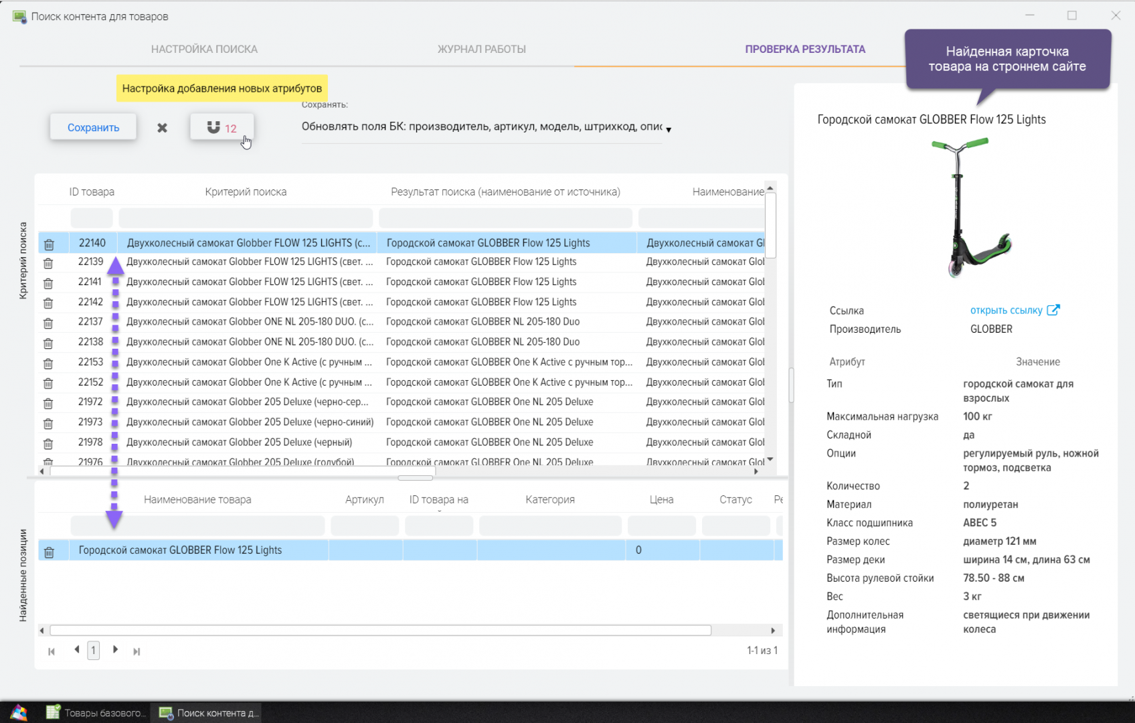This screenshot has height=723, width=1135.
Task: Click the magnet icon button showing 12
Action: pos(222,127)
